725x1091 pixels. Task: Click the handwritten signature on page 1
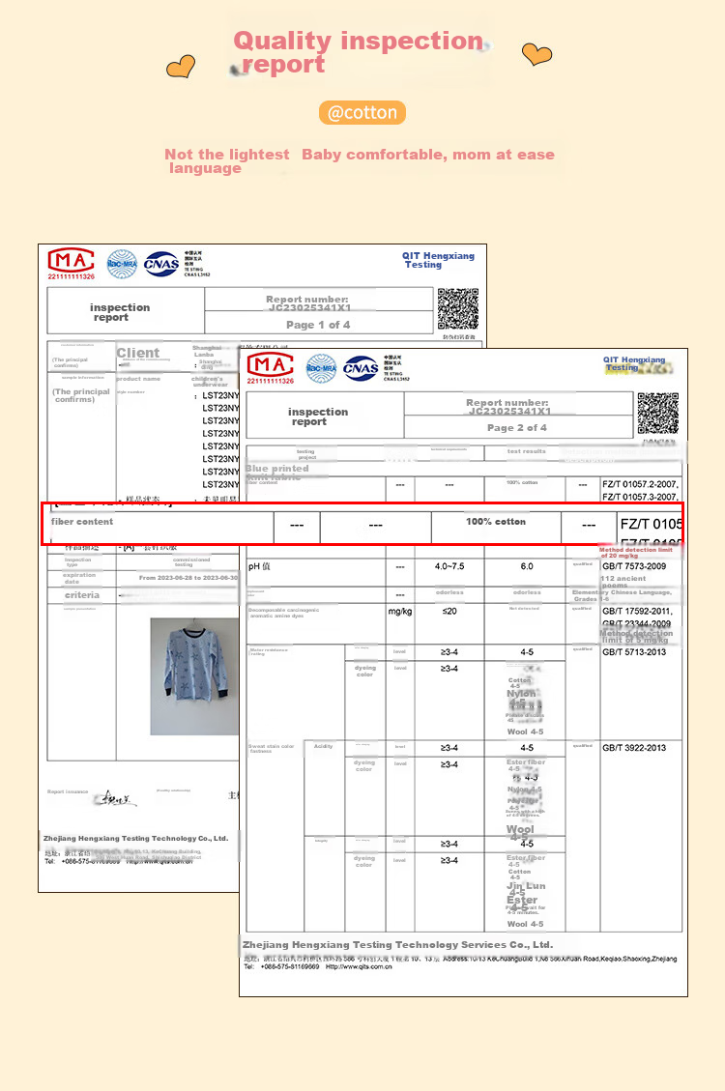coord(115,799)
